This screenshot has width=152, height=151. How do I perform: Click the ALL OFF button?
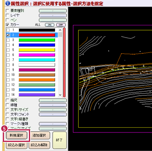click(x=61, y=25)
